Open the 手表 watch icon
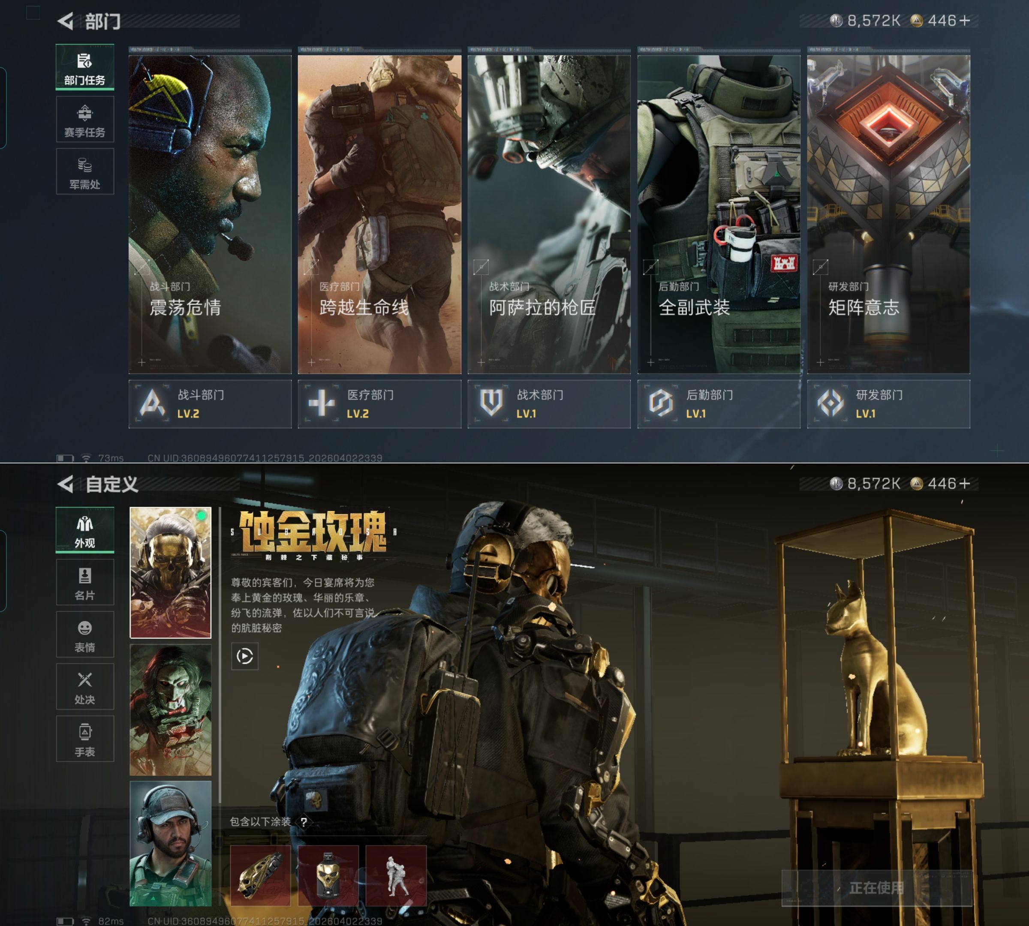1029x926 pixels. coord(84,739)
